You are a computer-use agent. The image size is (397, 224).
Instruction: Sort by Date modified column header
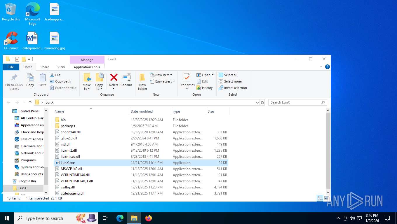[x=150, y=111]
